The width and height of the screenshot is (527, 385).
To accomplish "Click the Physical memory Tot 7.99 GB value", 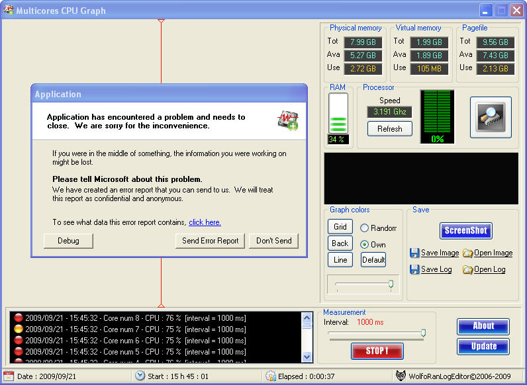I will coord(363,42).
